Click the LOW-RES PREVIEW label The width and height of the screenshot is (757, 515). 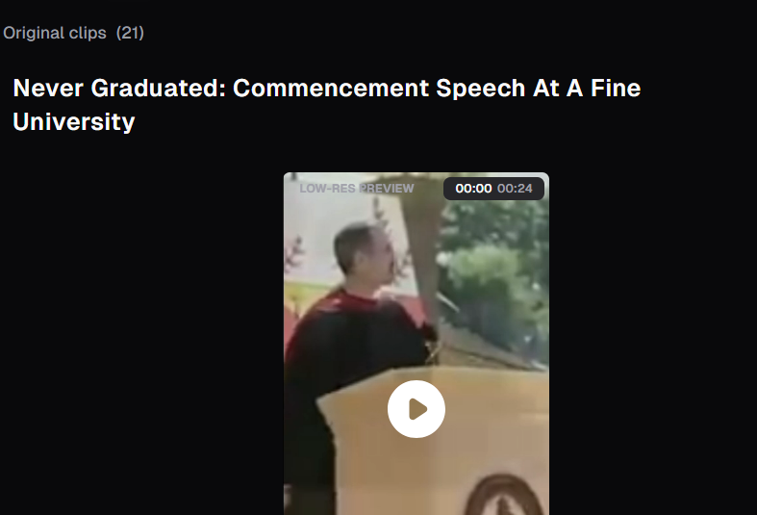pos(356,189)
